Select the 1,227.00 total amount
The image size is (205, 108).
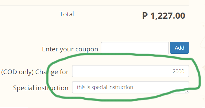168,16
